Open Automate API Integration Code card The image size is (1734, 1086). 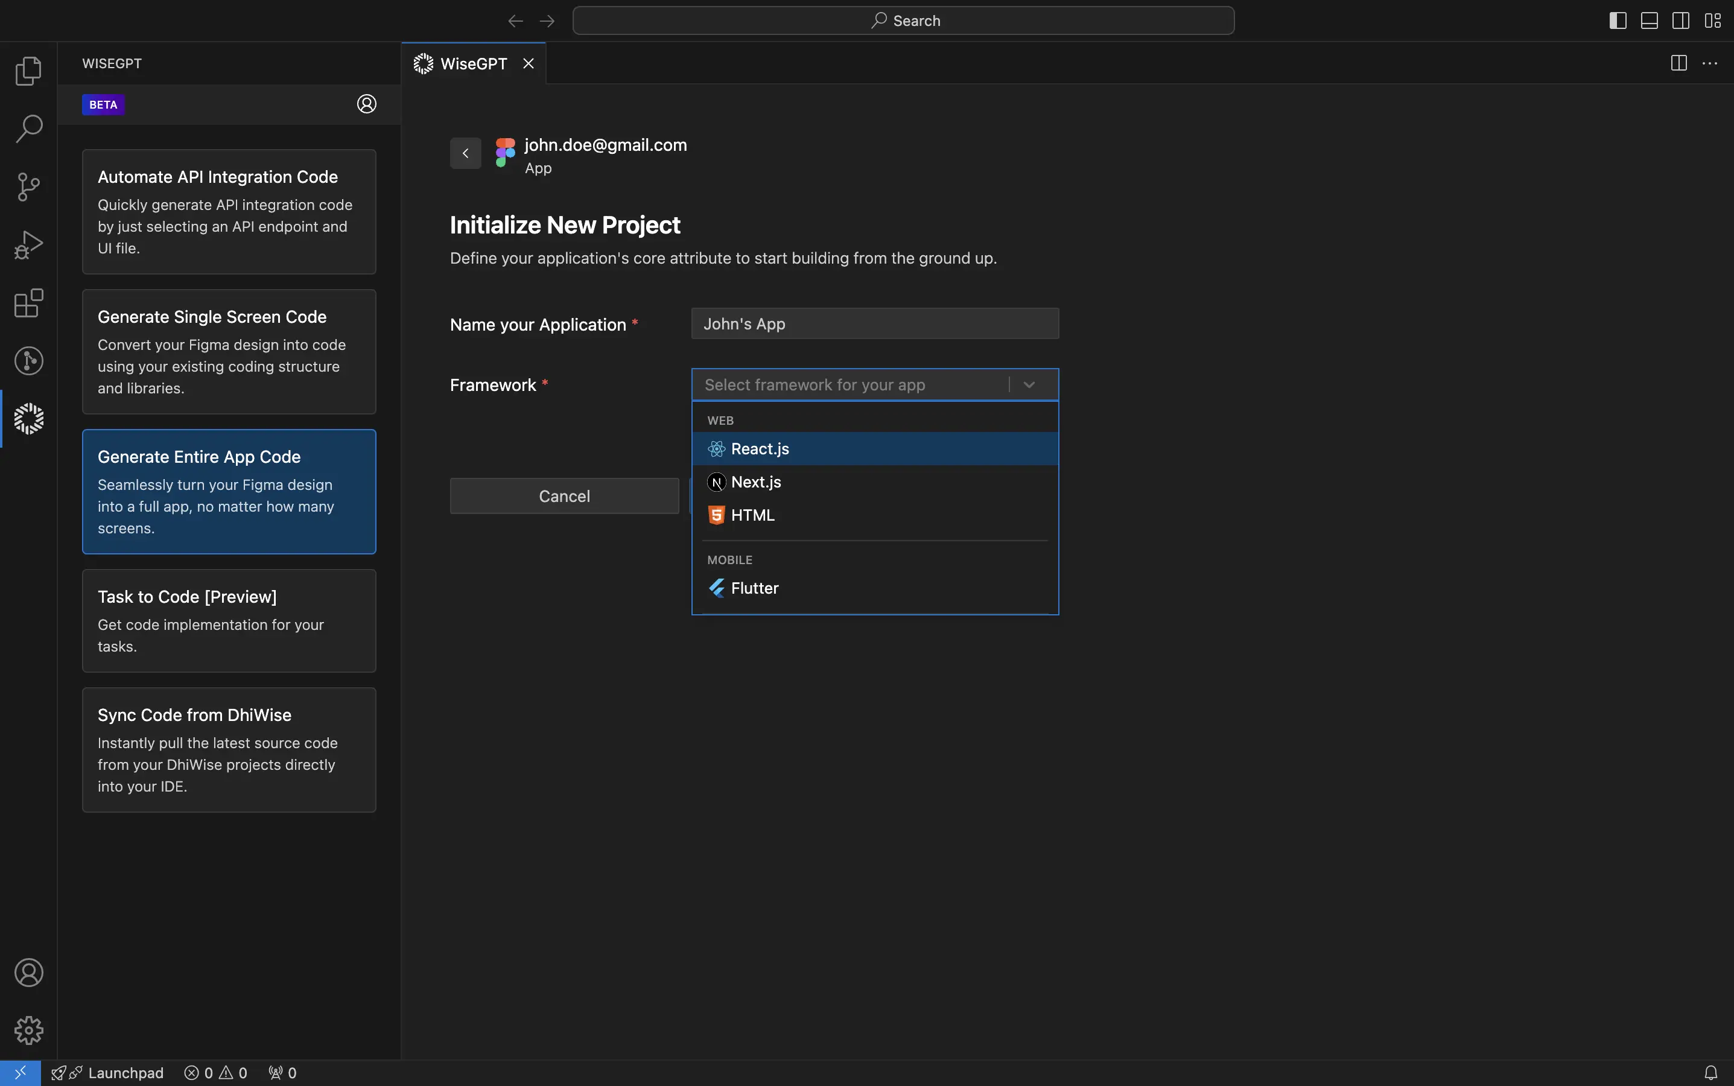(x=229, y=212)
